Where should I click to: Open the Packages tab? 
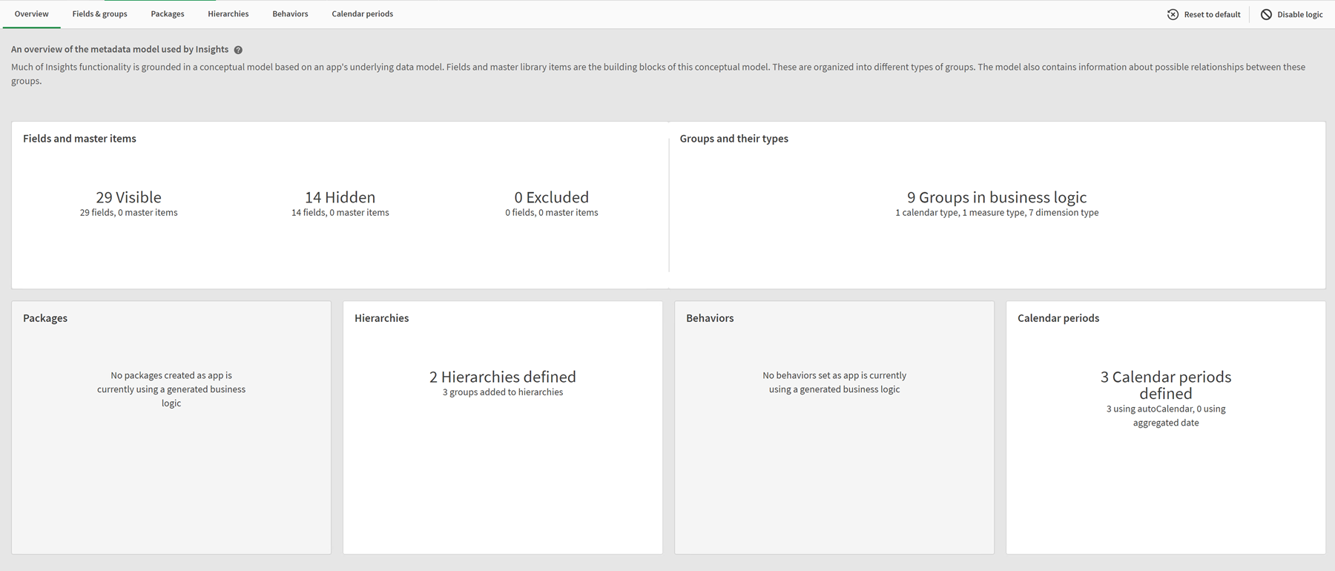click(x=168, y=14)
